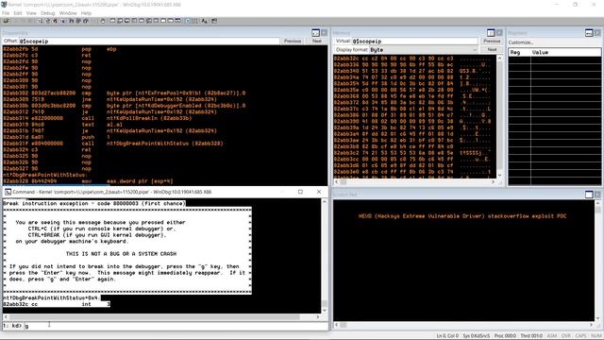Maximize the floating Command window
This screenshot has height=340, width=604.
pyautogui.click(x=300, y=192)
